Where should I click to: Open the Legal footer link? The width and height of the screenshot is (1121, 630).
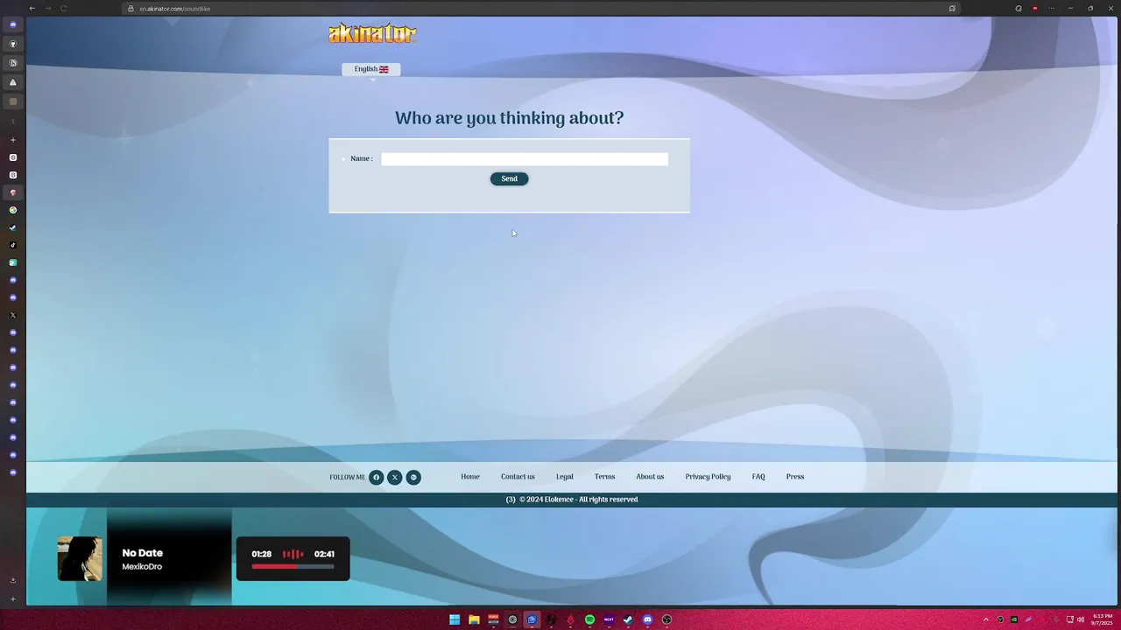click(x=565, y=477)
